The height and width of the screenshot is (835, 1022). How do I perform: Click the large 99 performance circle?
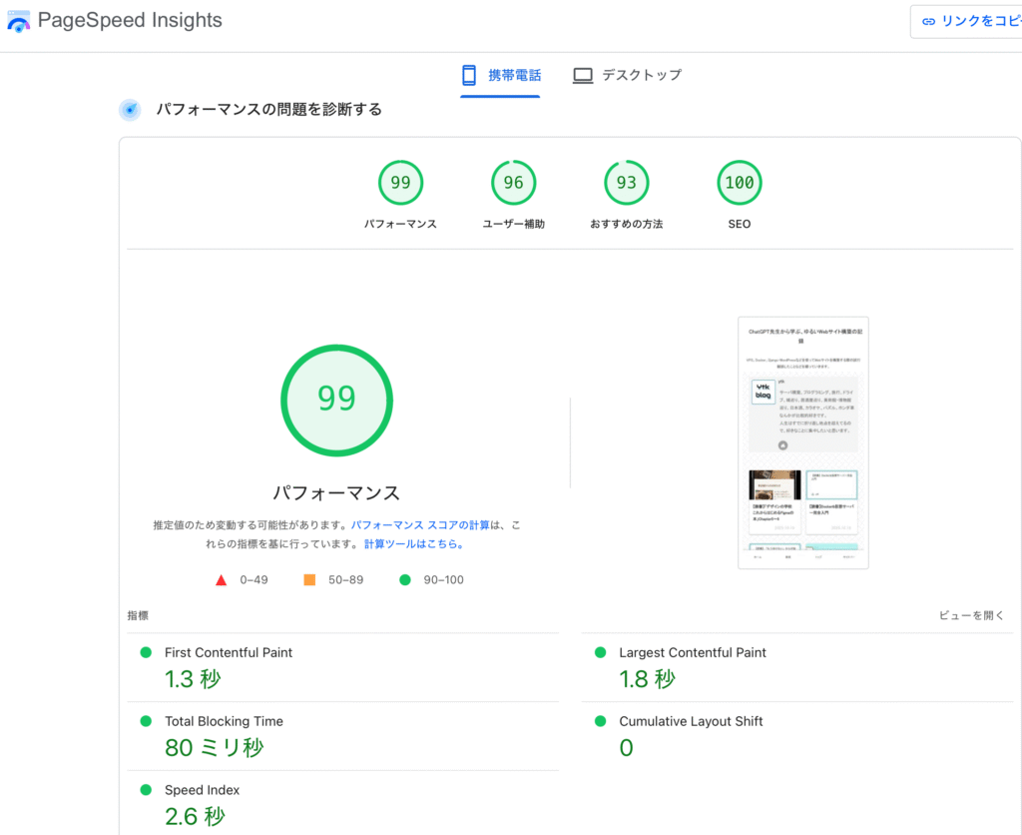click(336, 399)
